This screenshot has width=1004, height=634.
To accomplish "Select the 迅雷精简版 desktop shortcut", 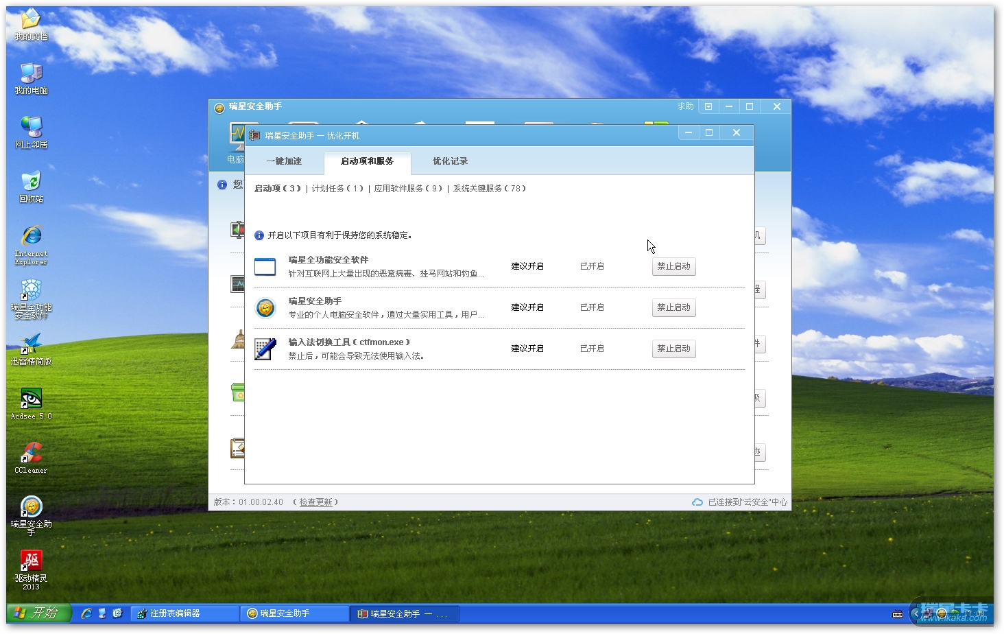I will point(31,350).
